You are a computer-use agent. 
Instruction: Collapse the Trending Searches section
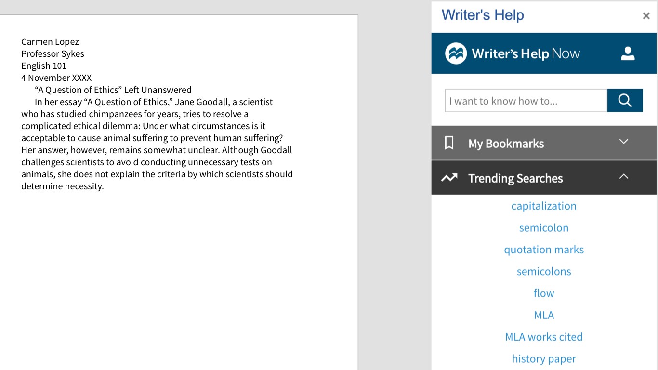coord(623,176)
